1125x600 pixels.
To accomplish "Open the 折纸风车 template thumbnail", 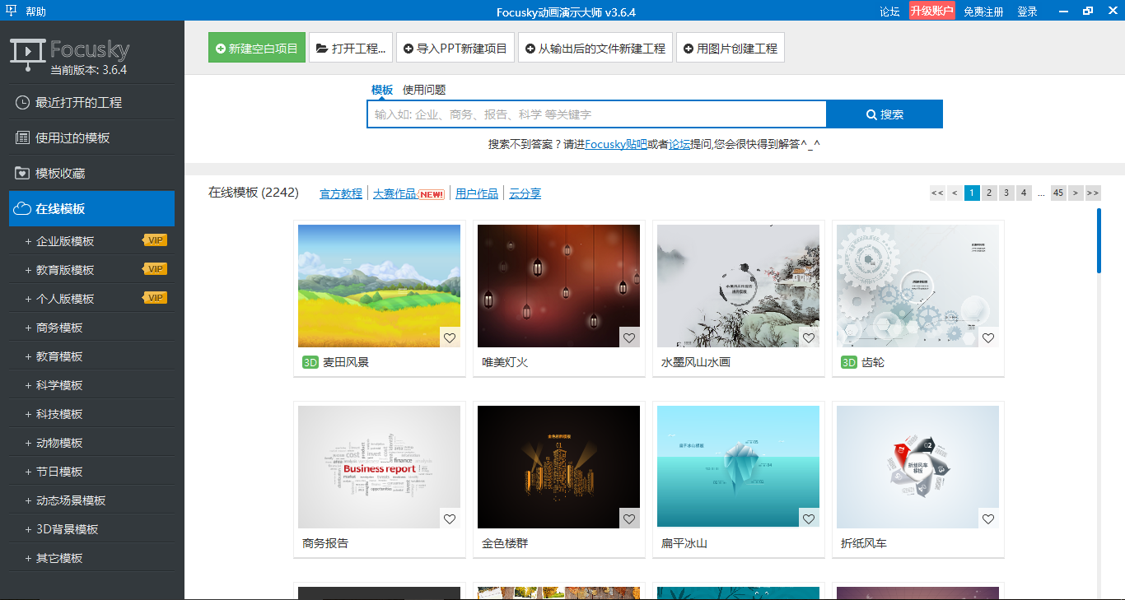I will pyautogui.click(x=917, y=467).
